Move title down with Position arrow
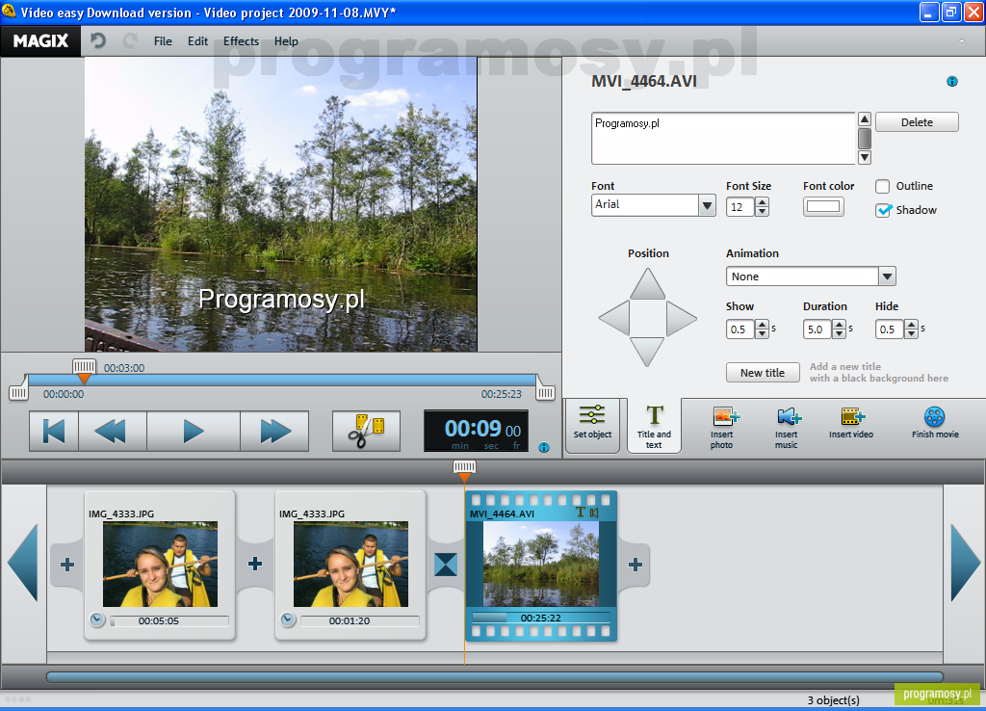The width and height of the screenshot is (986, 711). [648, 351]
